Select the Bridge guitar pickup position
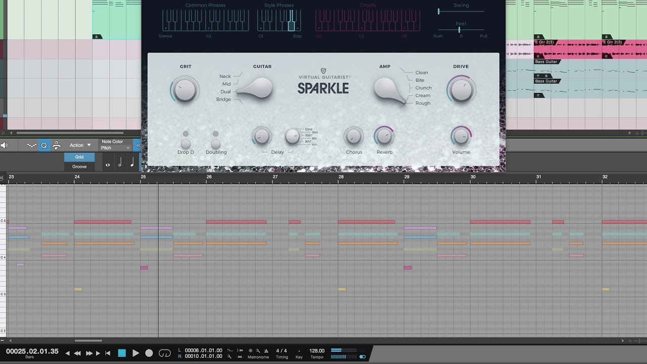 click(x=223, y=99)
